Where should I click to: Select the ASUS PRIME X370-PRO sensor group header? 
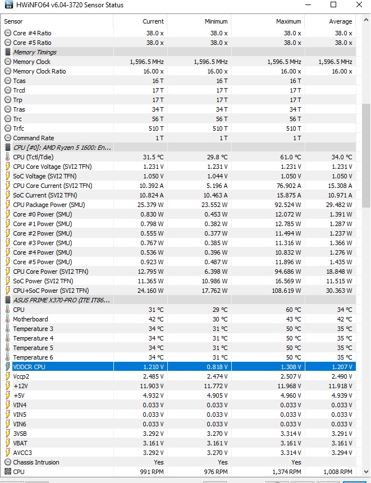pos(178,300)
